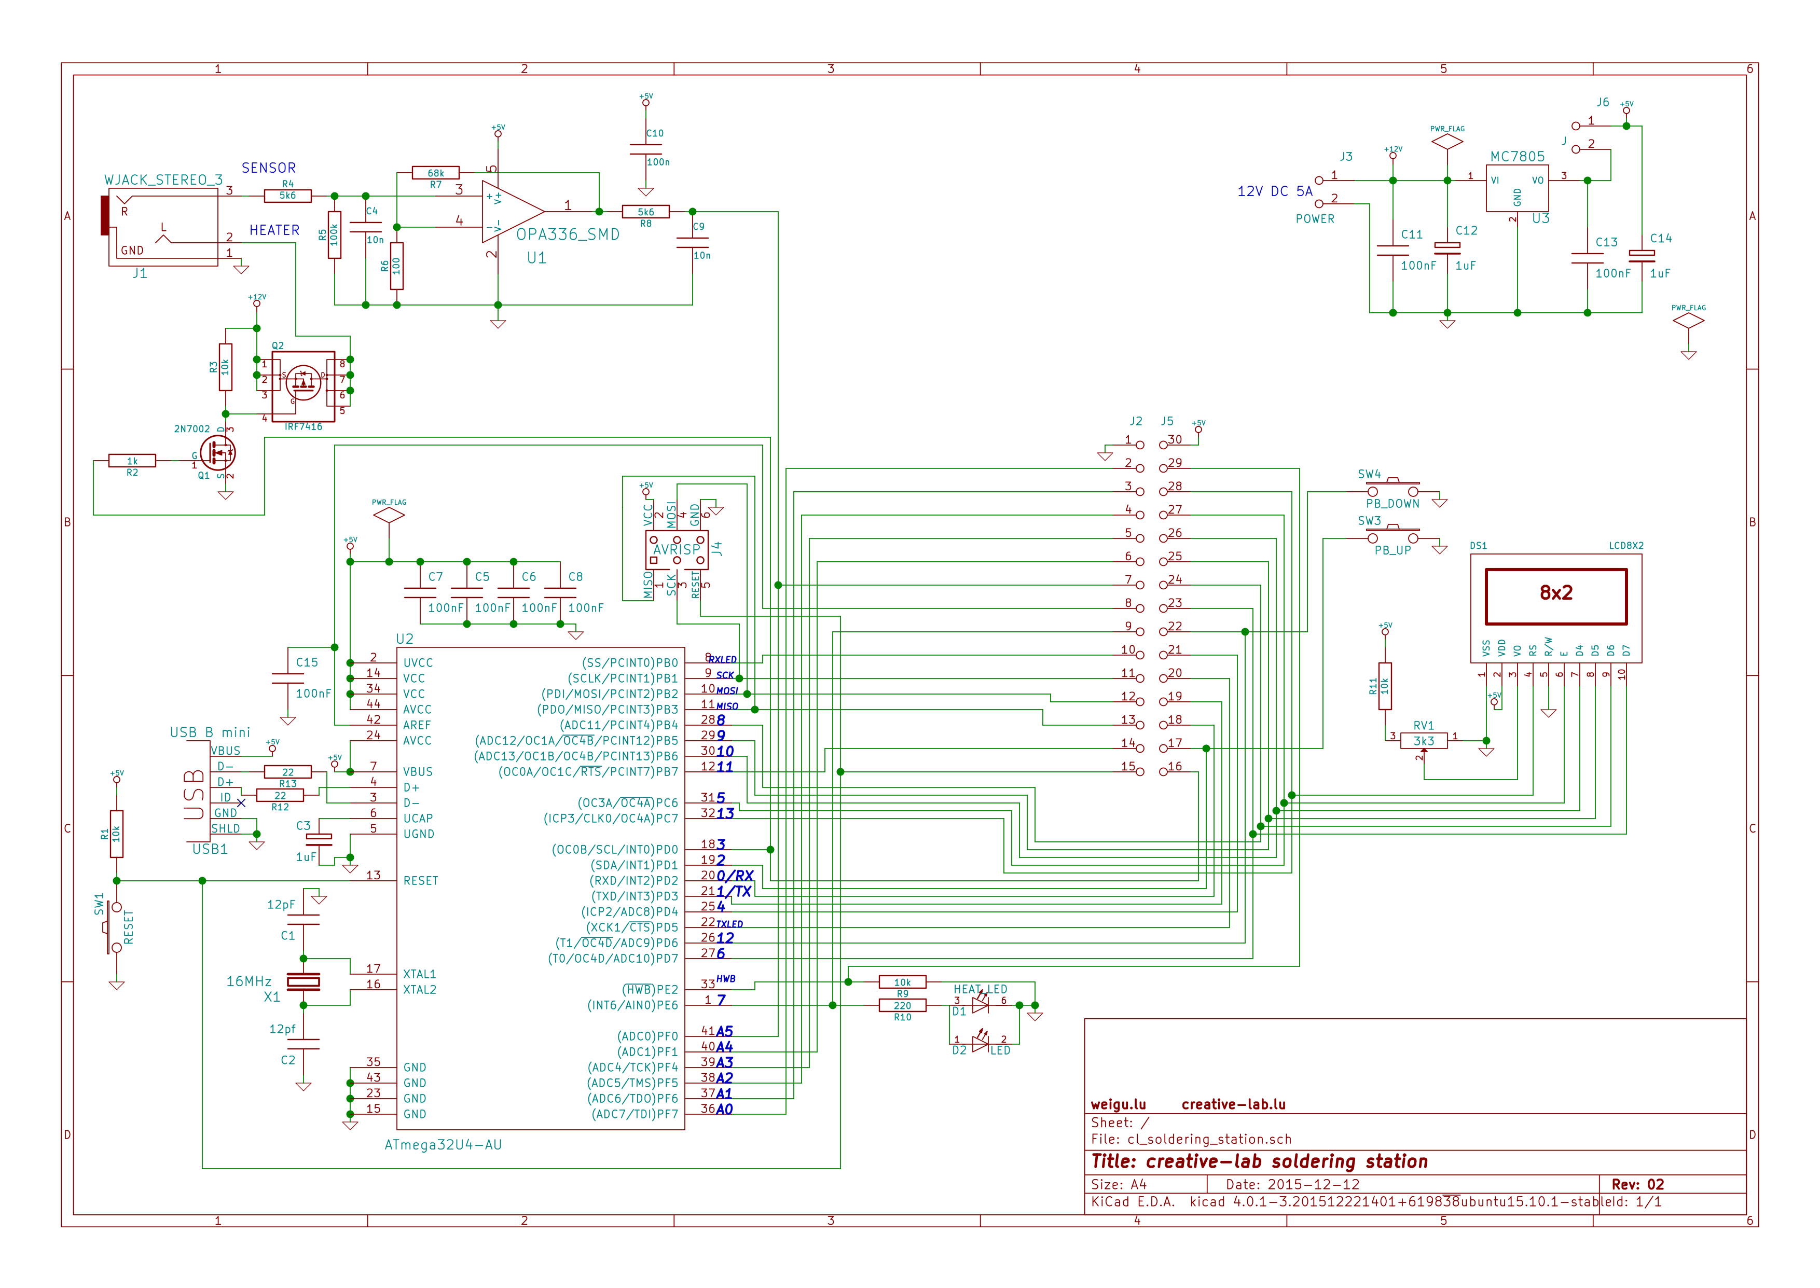Select the POWER label under J3
1820x1288 pixels.
[x=1315, y=219]
